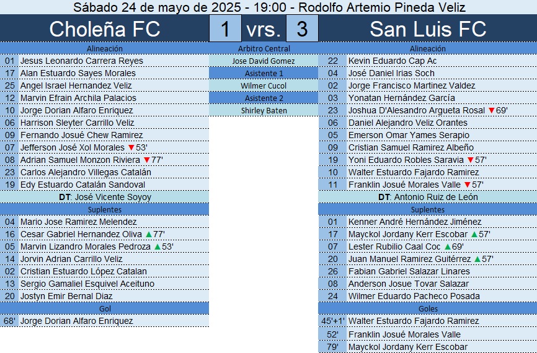Select the Arbitro Central header cell
537x353 pixels.
264,48
